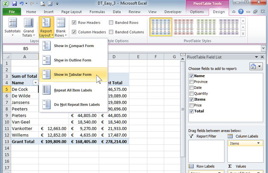Viewport: 268px width, 173px height.
Task: Select the Grant Total label cell
Action: click(25, 142)
